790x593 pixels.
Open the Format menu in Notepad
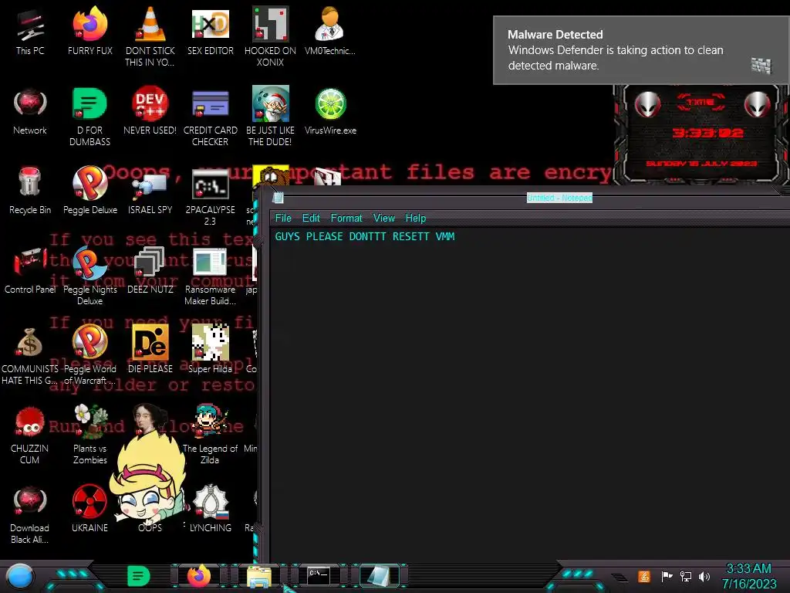pos(346,218)
